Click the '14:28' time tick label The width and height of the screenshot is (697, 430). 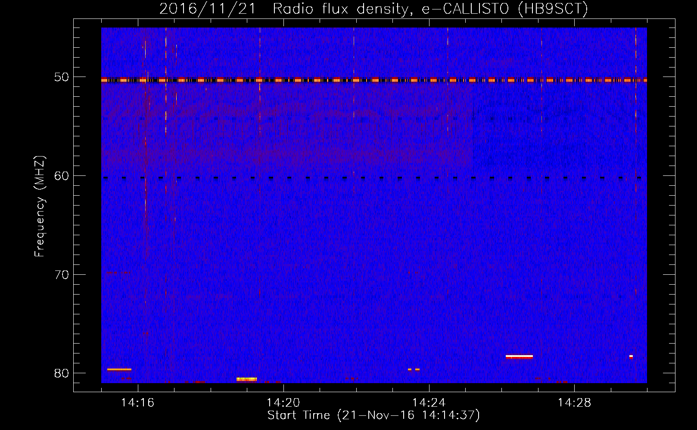click(574, 403)
